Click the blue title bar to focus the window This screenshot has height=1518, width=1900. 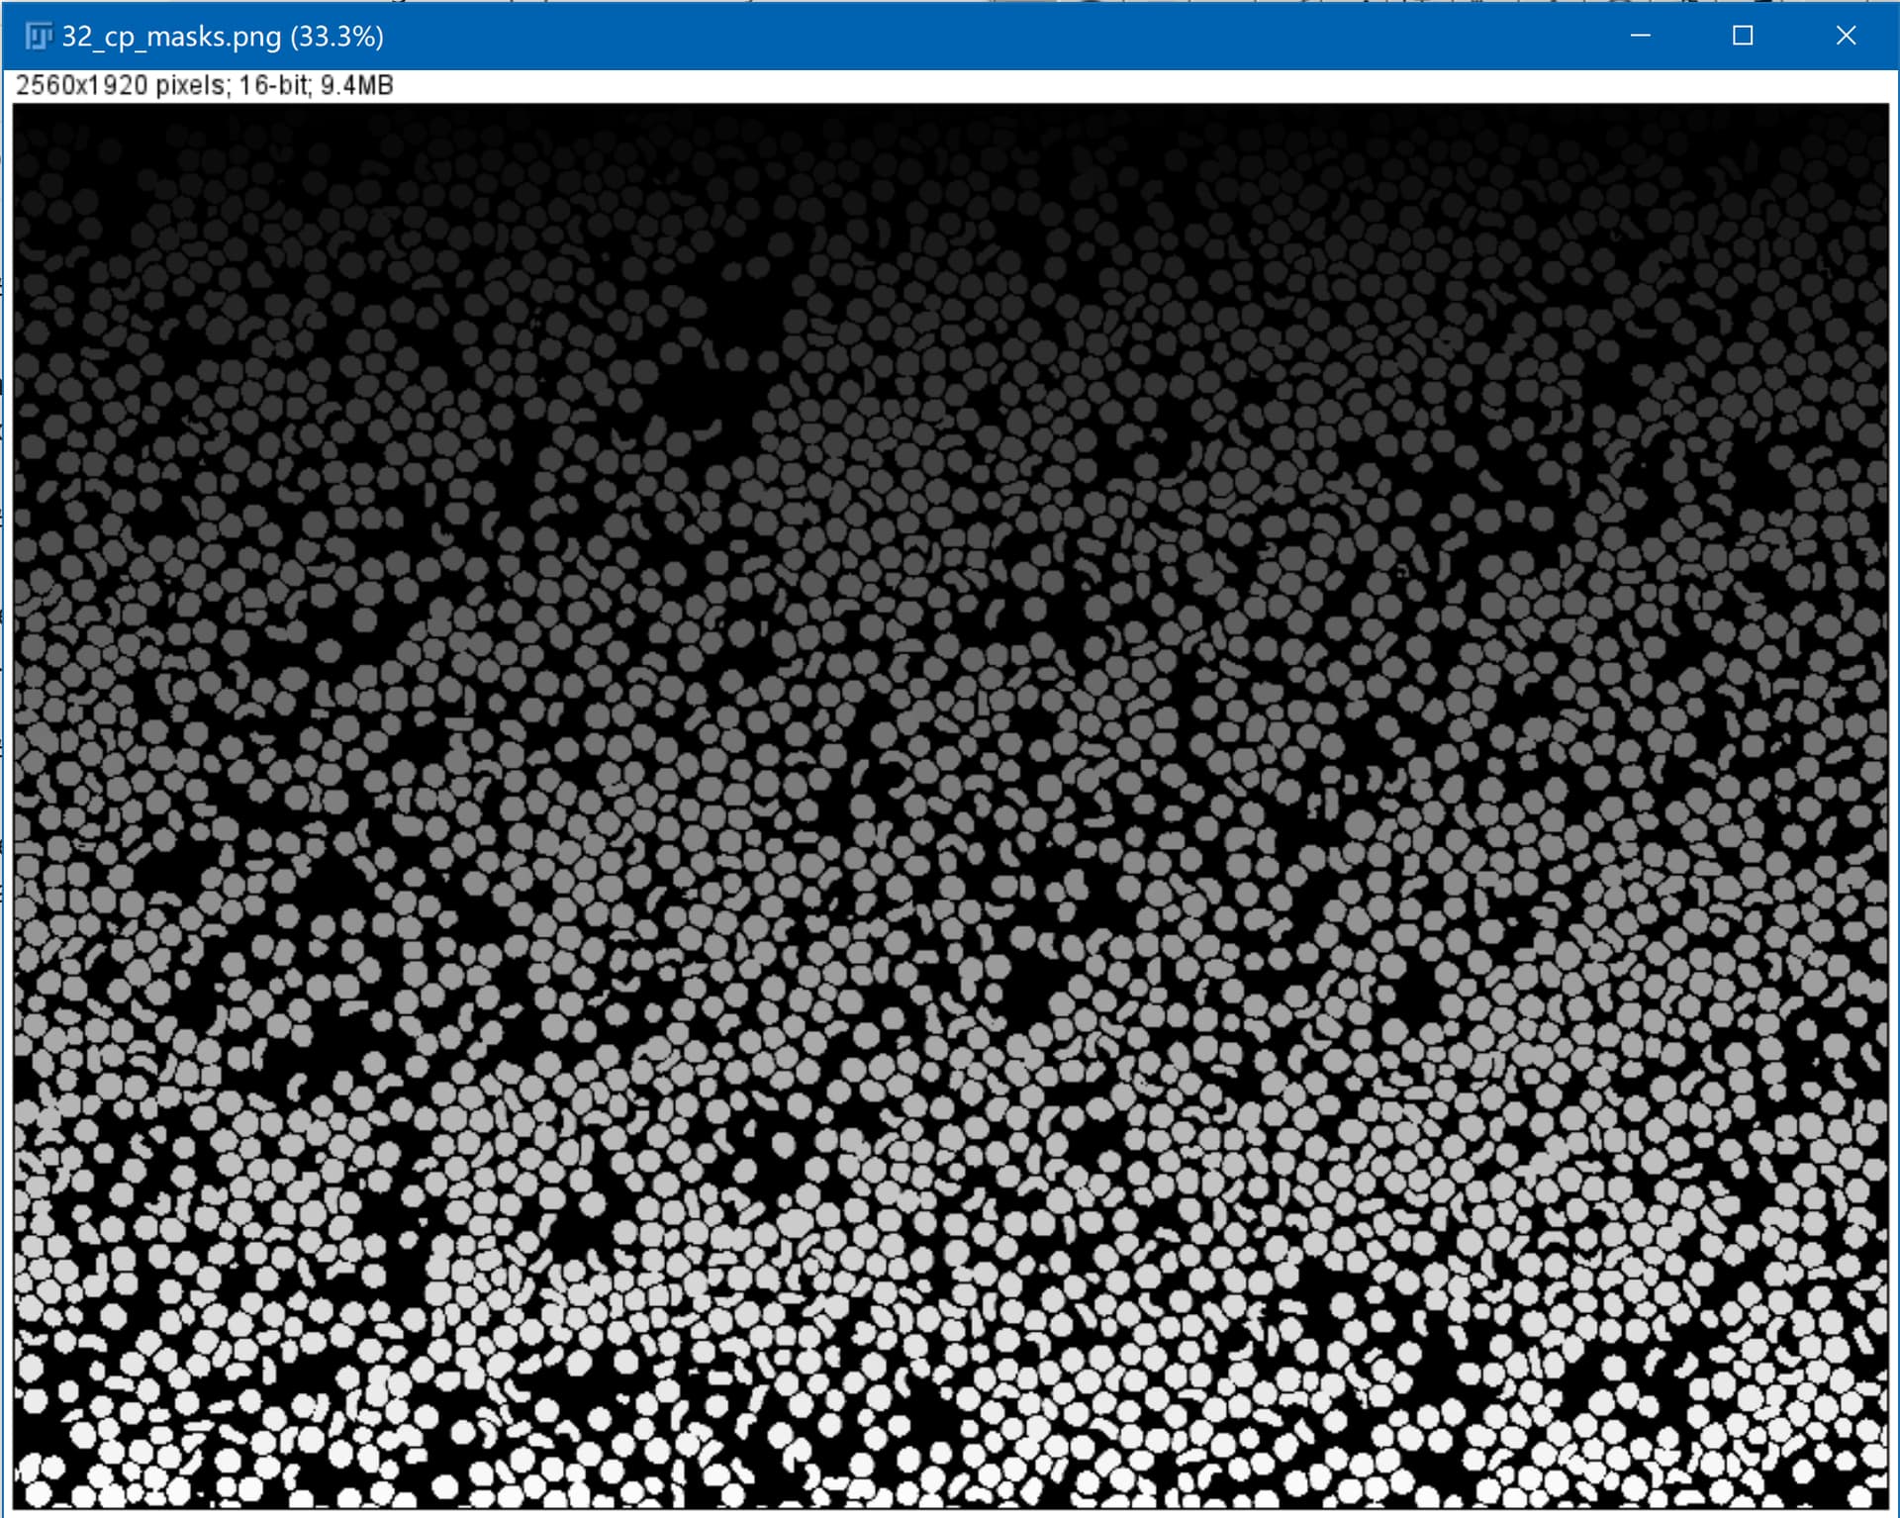[792, 38]
